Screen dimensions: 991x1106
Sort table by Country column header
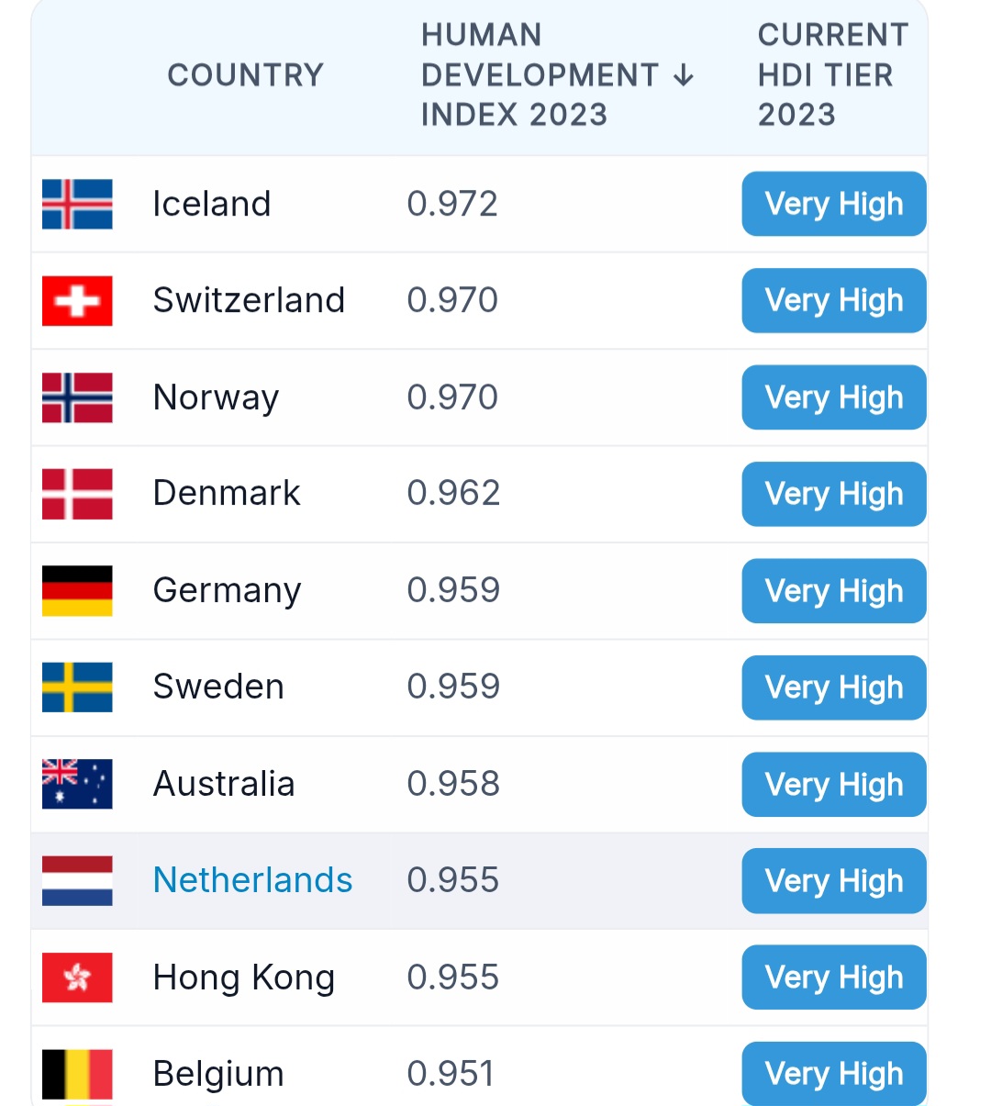click(x=246, y=75)
